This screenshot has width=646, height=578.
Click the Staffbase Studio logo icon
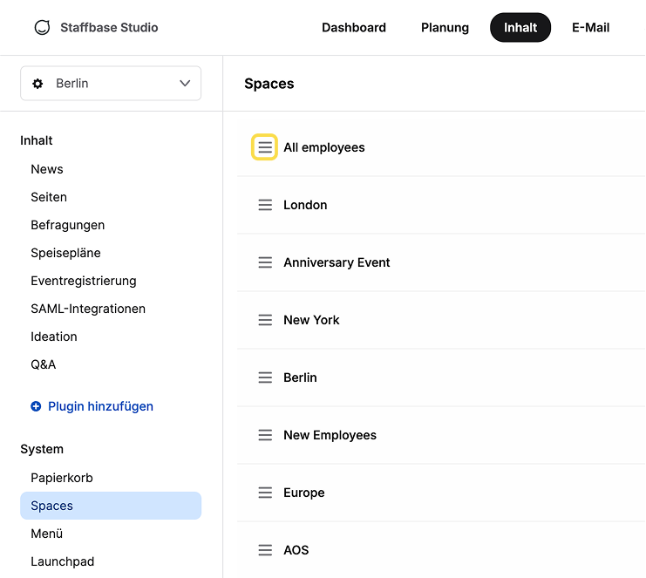[x=42, y=28]
